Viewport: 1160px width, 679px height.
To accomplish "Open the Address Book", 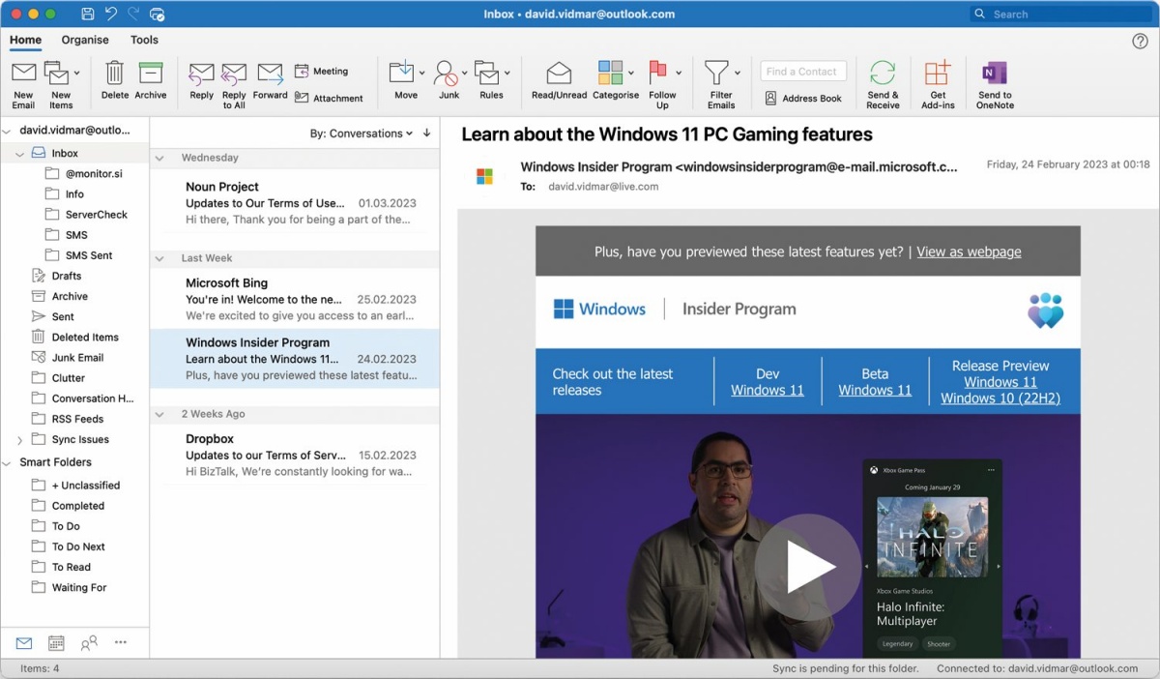I will [x=803, y=98].
